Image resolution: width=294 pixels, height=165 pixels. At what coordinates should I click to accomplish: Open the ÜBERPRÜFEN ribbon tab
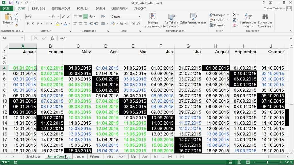click(x=119, y=9)
